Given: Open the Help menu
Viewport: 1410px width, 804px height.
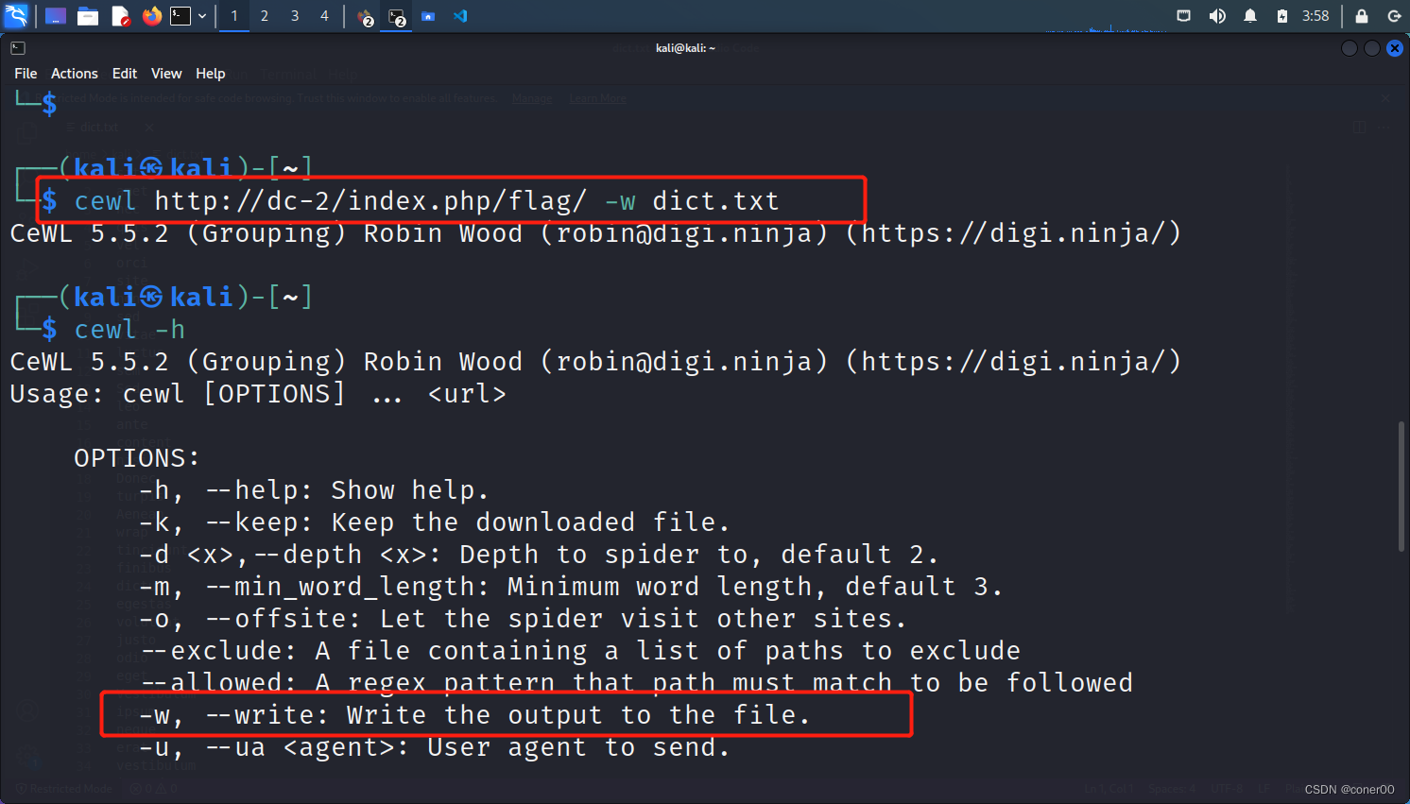Looking at the screenshot, I should (x=211, y=73).
